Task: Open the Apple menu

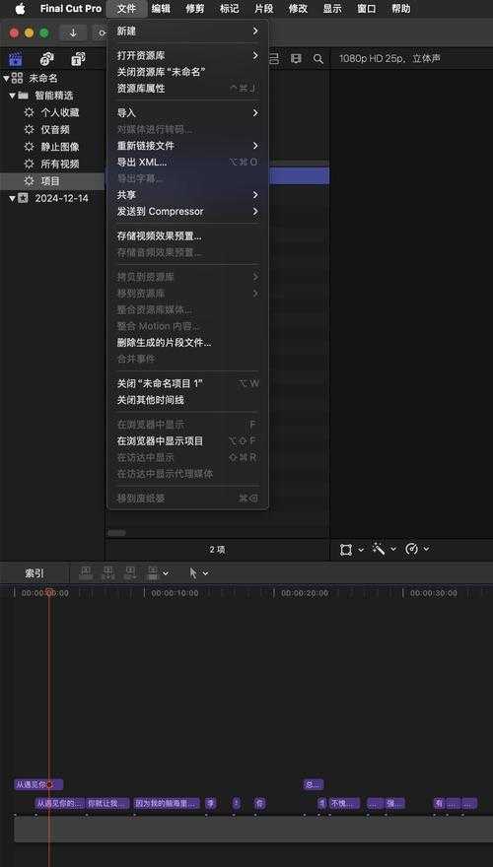Action: coord(20,9)
